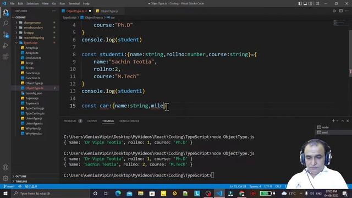Expand the OUTLINE section
Viewport: 352px width, 198px height.
(x=21, y=177)
